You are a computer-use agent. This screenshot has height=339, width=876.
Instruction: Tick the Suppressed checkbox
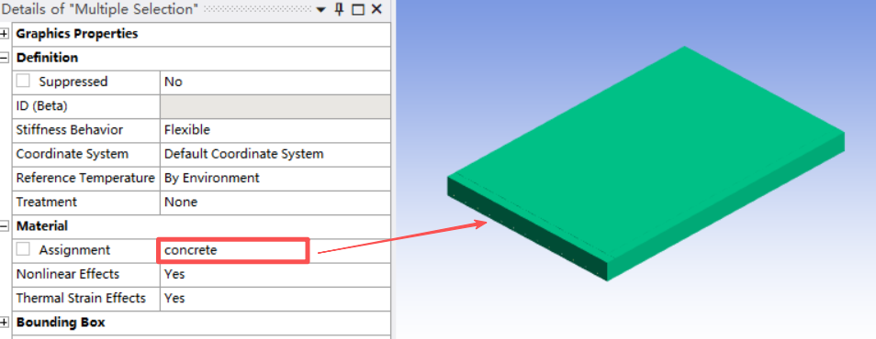coord(23,82)
